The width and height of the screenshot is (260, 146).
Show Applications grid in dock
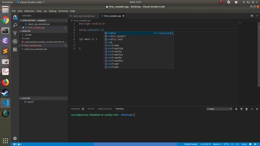point(5,141)
